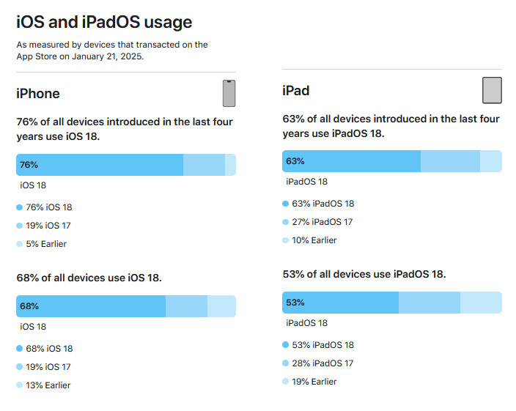Click the 53% of all devices headline
Viewport: 516px width, 411px height.
click(x=364, y=274)
